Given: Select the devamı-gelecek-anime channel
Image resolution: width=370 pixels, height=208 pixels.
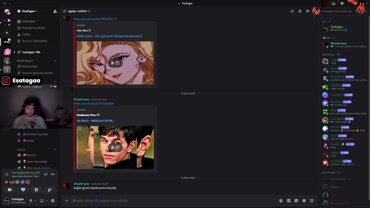Looking at the screenshot, I should (x=36, y=73).
